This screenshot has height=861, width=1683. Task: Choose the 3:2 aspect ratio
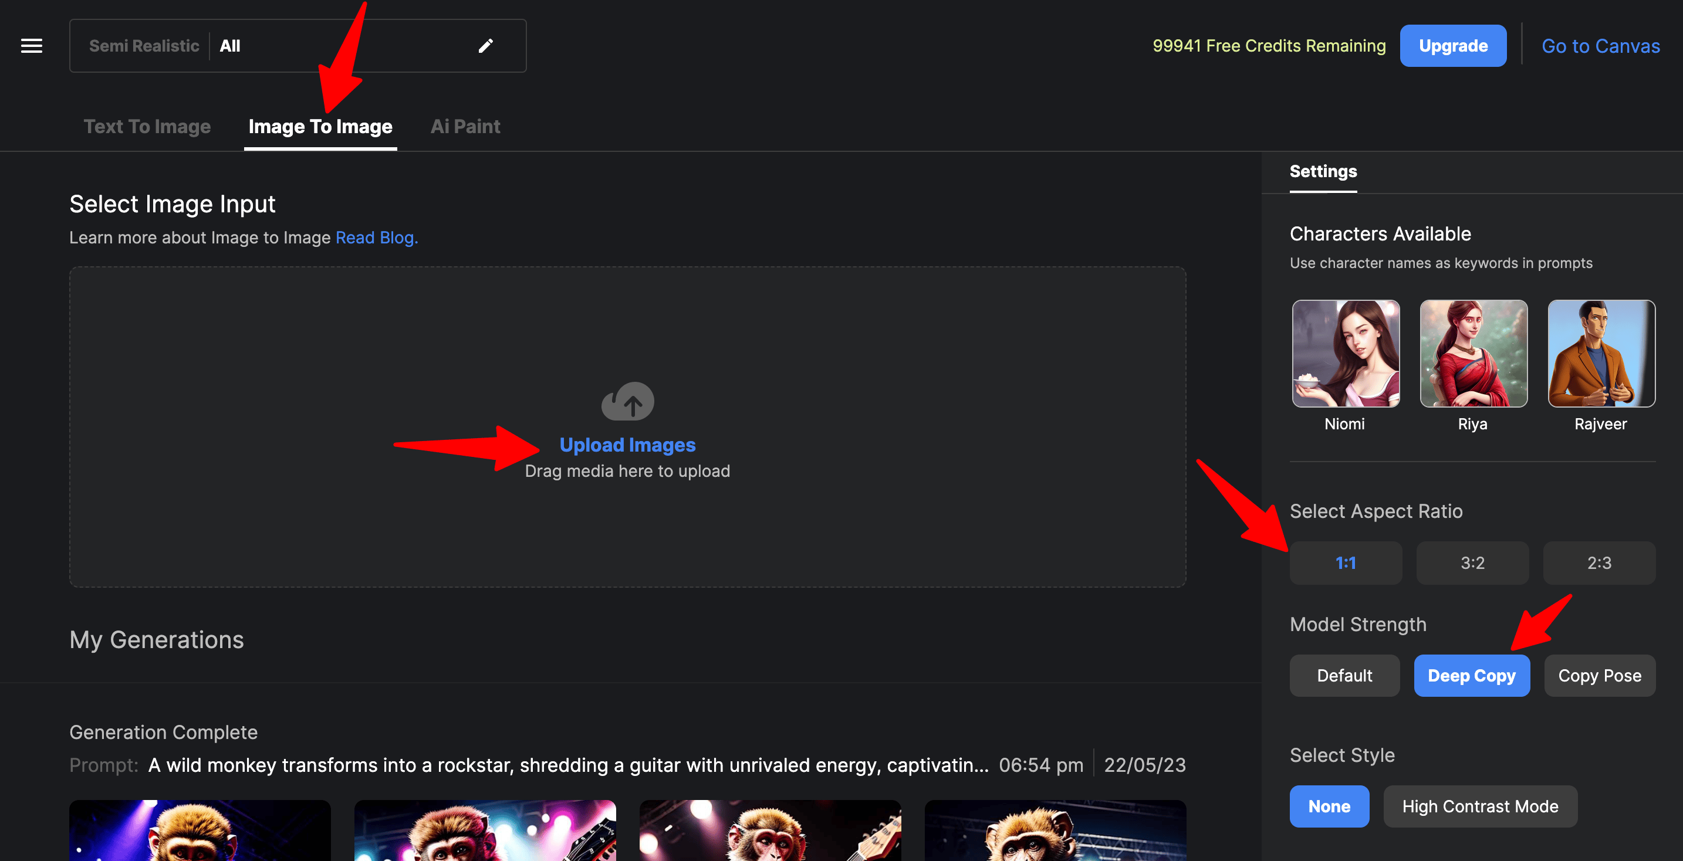coord(1472,562)
